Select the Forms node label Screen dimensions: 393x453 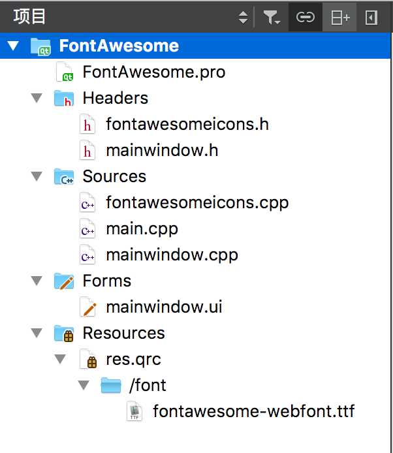[107, 281]
